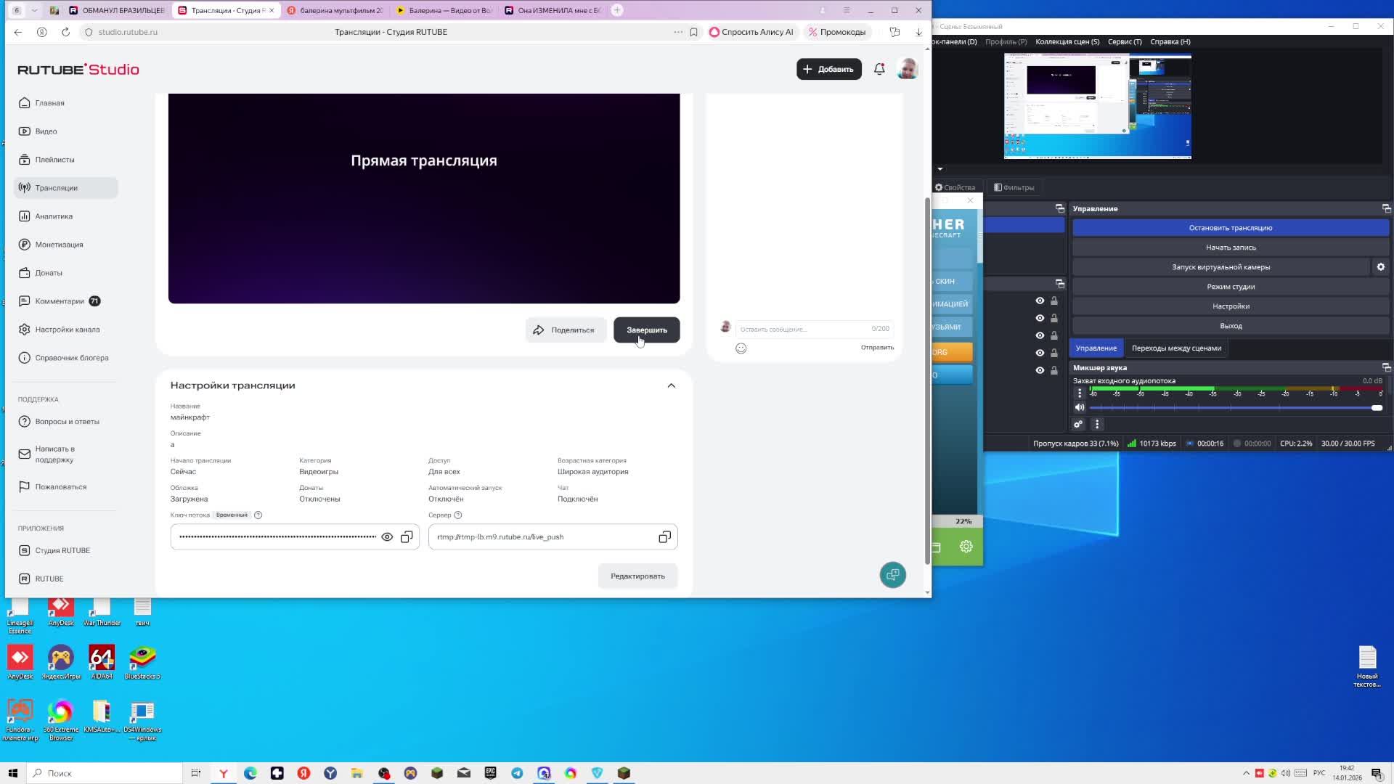Open virtual camera settings gear
1394x784 pixels.
pos(1380,267)
